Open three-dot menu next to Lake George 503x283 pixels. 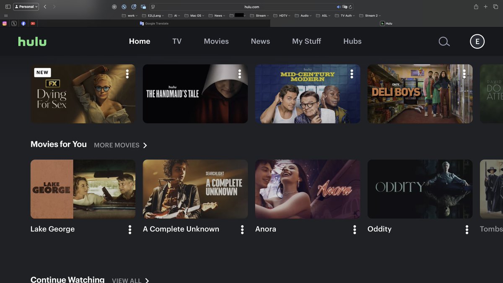pos(130,229)
